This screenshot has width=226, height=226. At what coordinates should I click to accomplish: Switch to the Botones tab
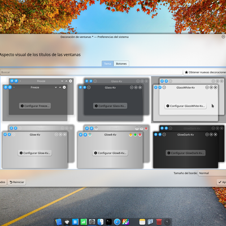[x=121, y=64]
